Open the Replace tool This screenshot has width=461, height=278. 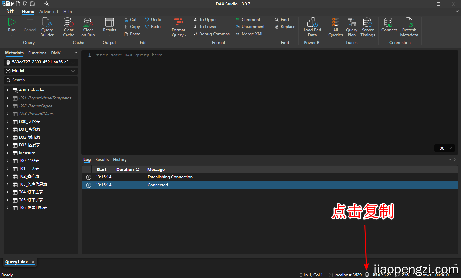(x=285, y=27)
